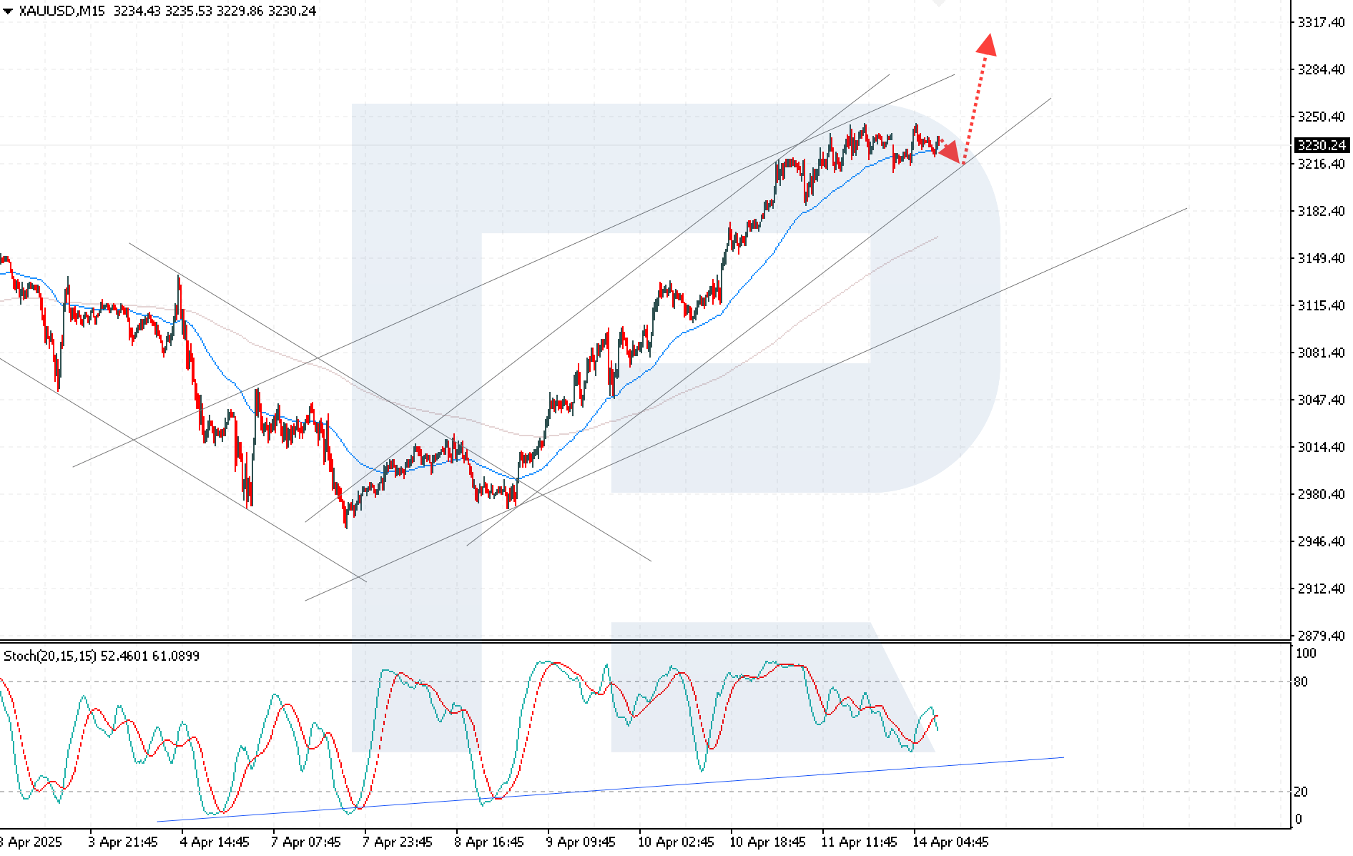Viewport: 1353px width, 856px height.
Task: Click the 3182.40 price axis label
Action: click(x=1321, y=211)
